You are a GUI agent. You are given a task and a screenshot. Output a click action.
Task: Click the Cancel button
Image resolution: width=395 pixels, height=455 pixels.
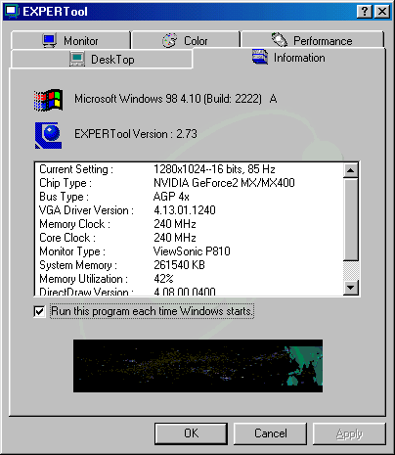pos(271,433)
